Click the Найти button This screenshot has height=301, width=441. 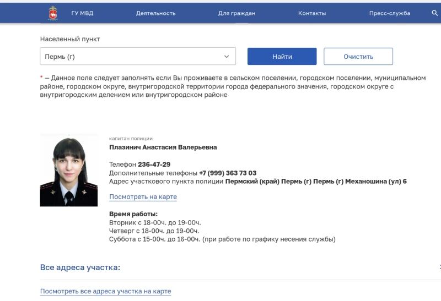[282, 57]
